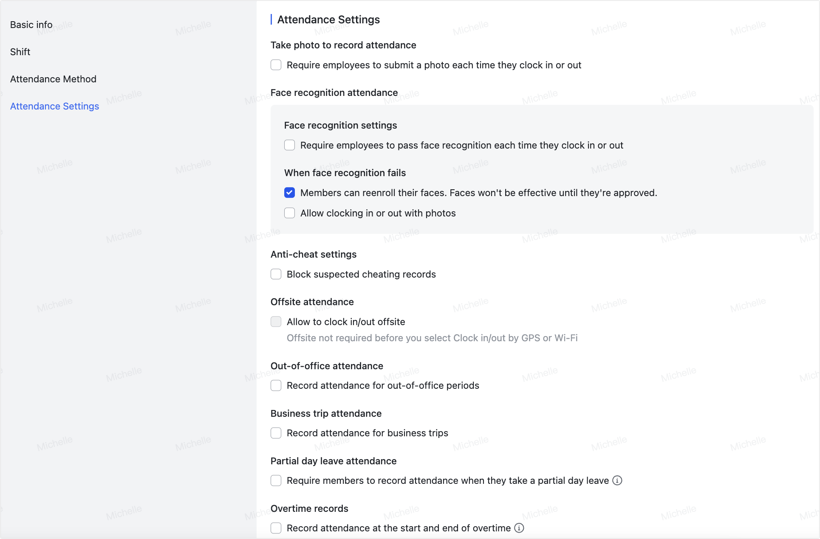Enable "Allow to clock in/out offsite"

point(276,322)
